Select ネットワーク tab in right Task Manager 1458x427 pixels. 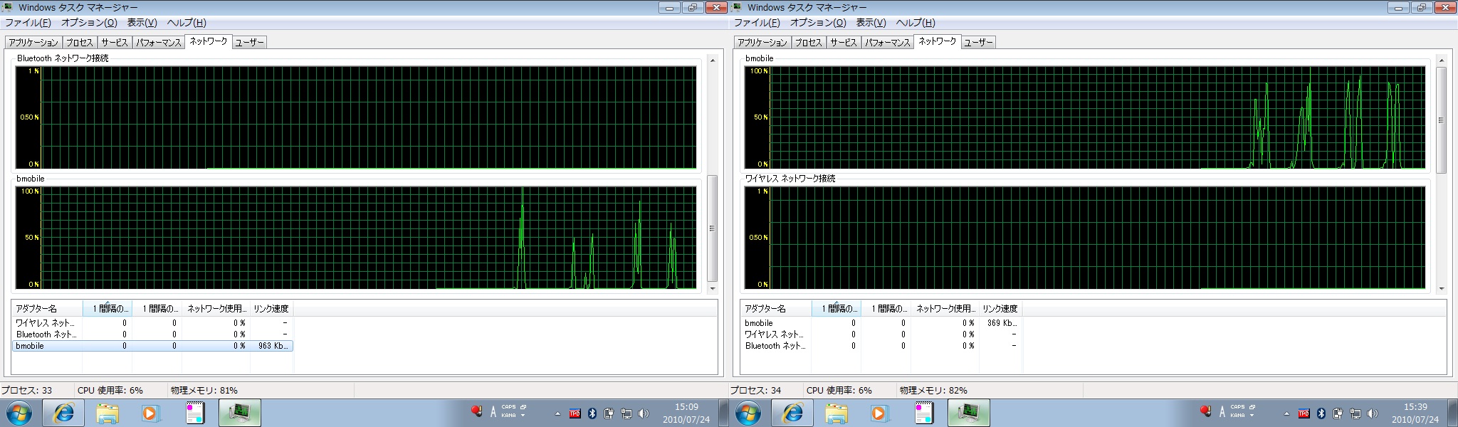pos(938,41)
